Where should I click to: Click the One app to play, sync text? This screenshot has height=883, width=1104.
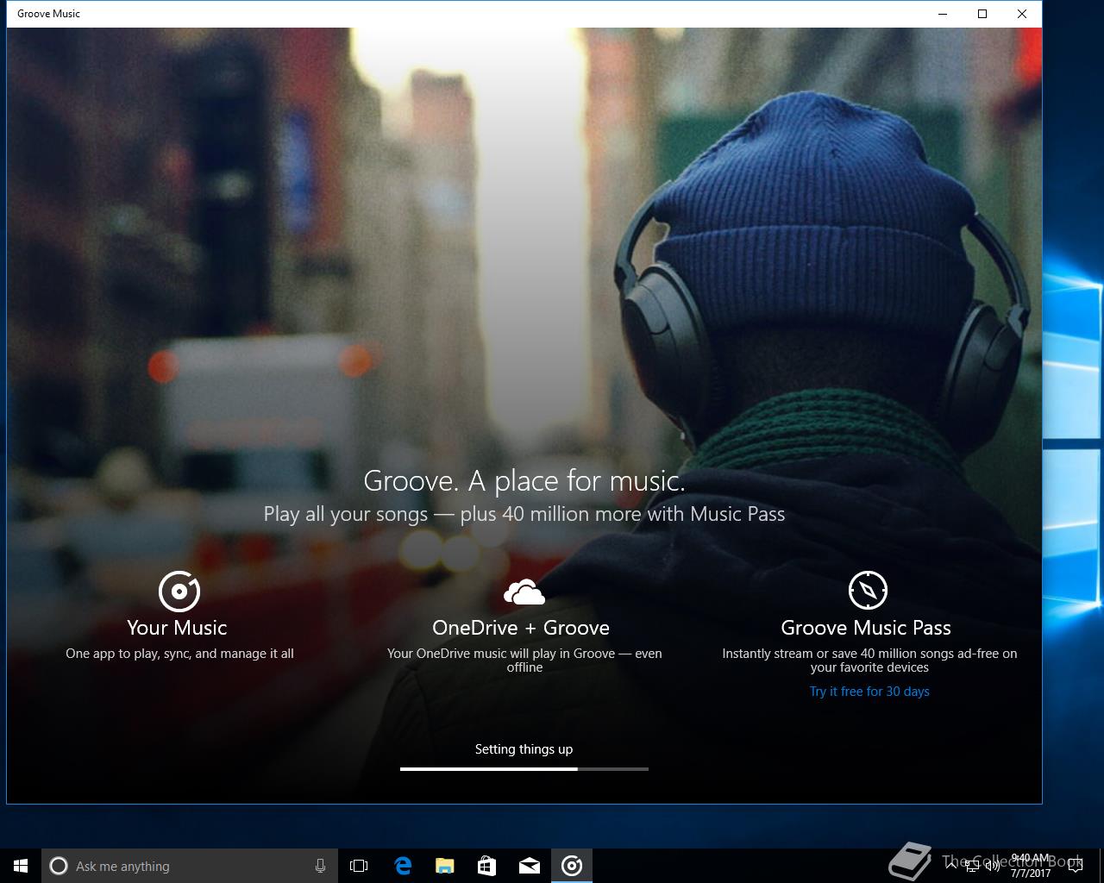pyautogui.click(x=179, y=654)
